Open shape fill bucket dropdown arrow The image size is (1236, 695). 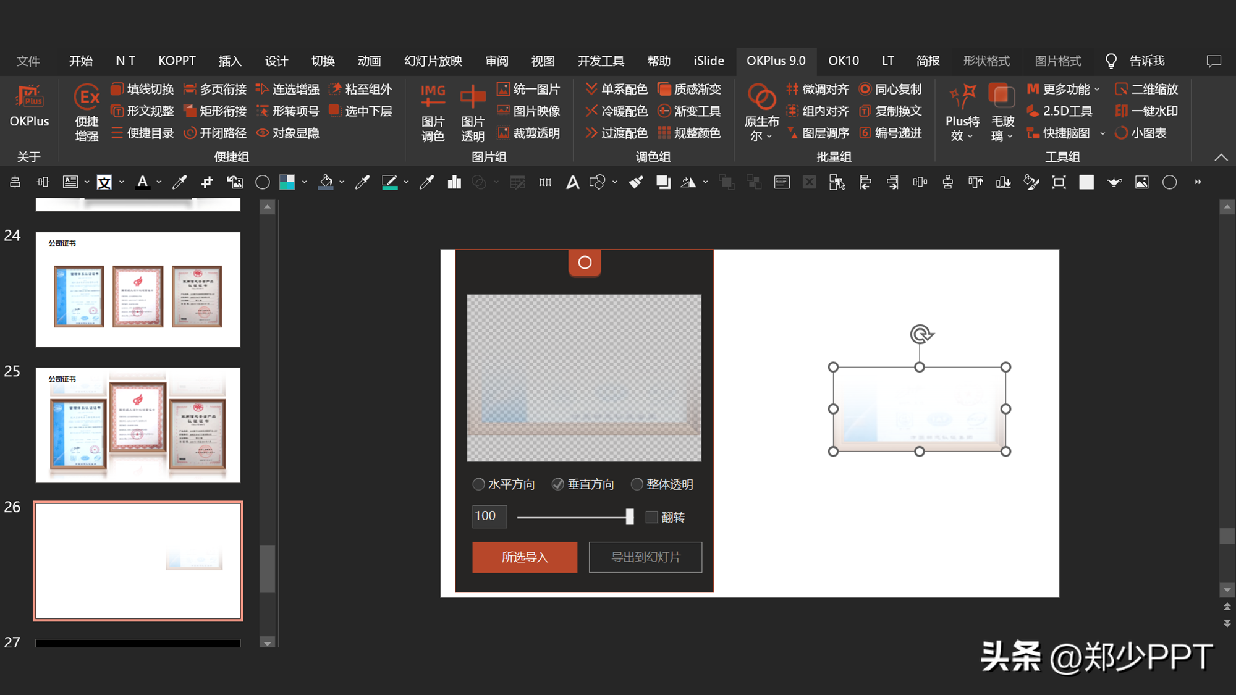coord(341,182)
